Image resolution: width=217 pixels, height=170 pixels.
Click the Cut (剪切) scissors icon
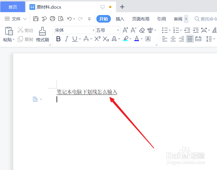click(x=20, y=30)
